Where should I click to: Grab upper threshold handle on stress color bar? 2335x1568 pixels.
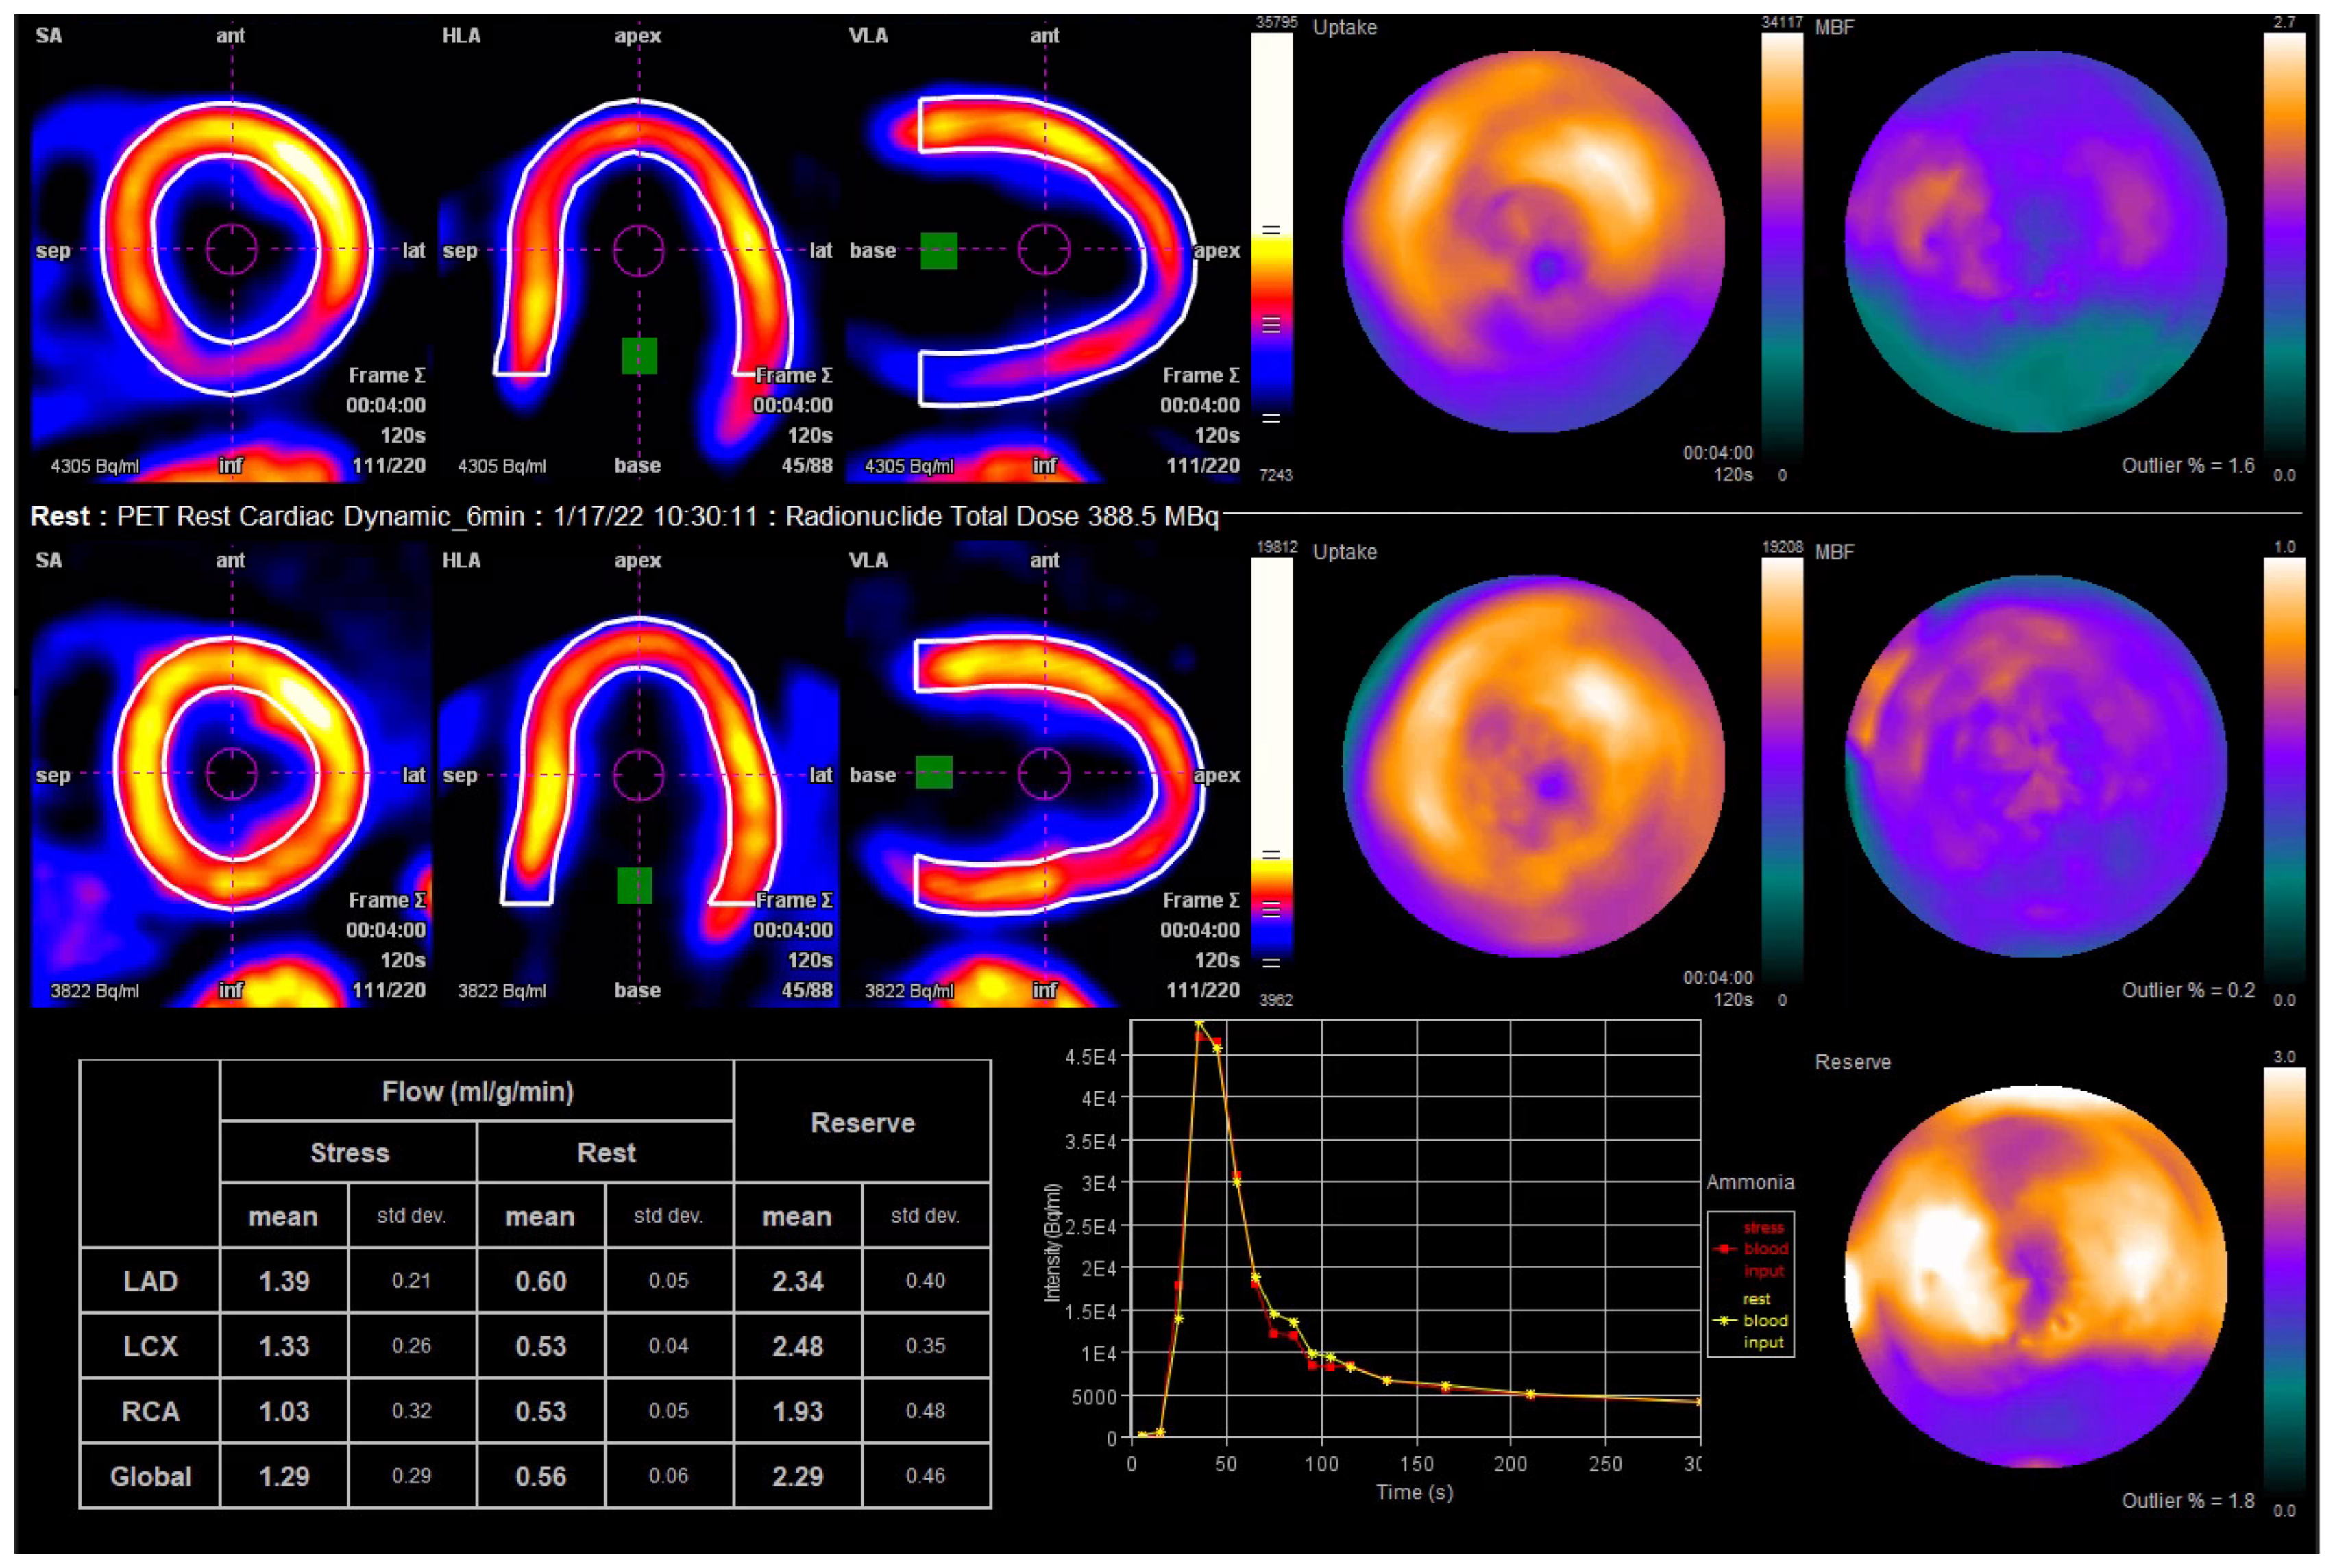(1271, 230)
